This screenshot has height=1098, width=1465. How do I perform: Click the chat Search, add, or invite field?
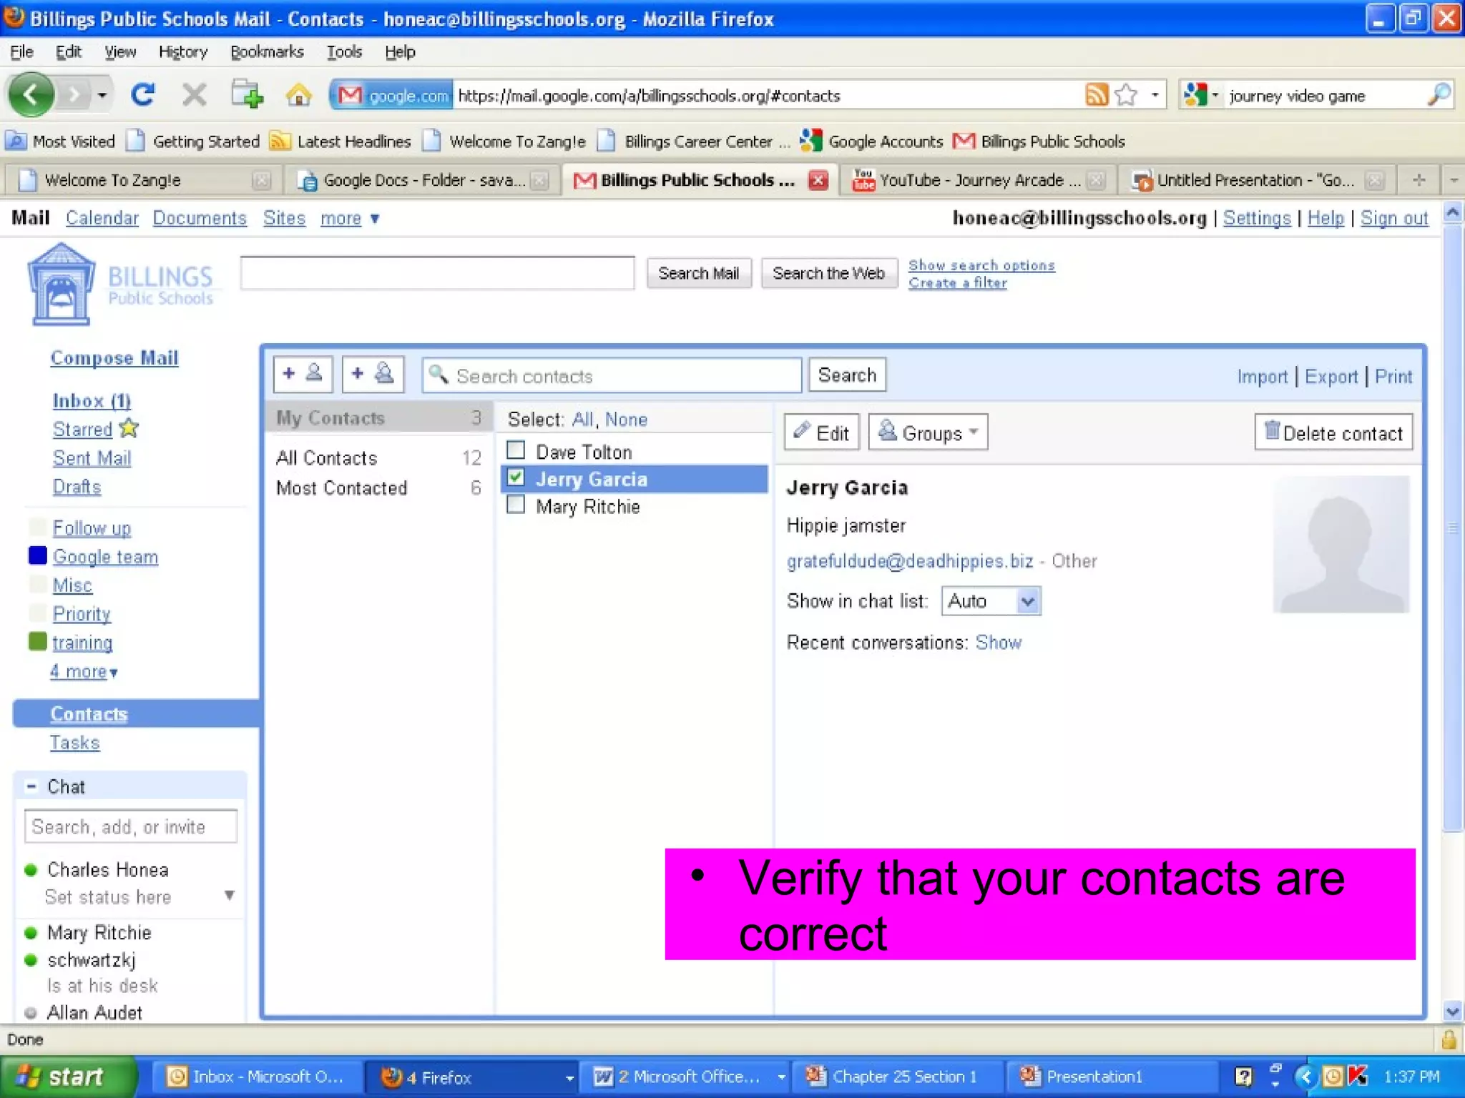(131, 826)
